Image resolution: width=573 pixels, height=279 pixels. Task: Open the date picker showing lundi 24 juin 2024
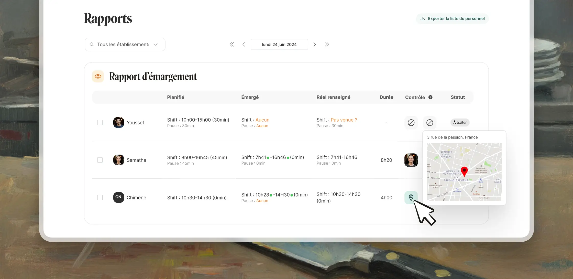279,45
